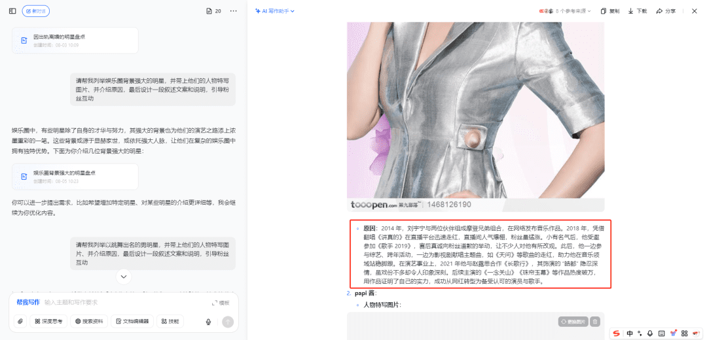
Task: Open the document count icon showing 20
Action: pyautogui.click(x=213, y=11)
